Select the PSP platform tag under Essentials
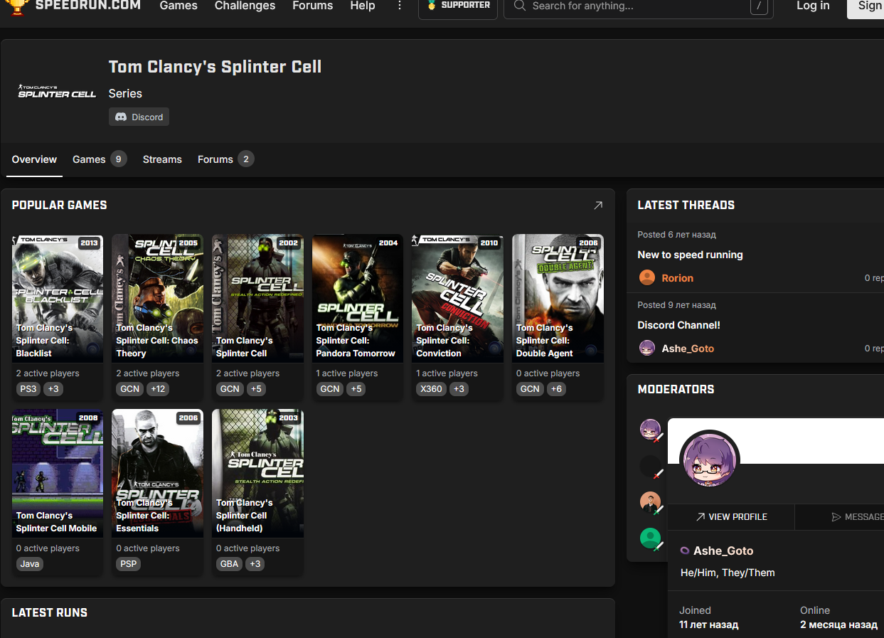 pos(129,564)
